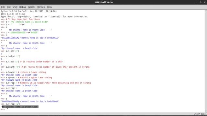Click the 'Type "help", "copyright"' info line
This screenshot has height=116, width=207.
[45, 16]
